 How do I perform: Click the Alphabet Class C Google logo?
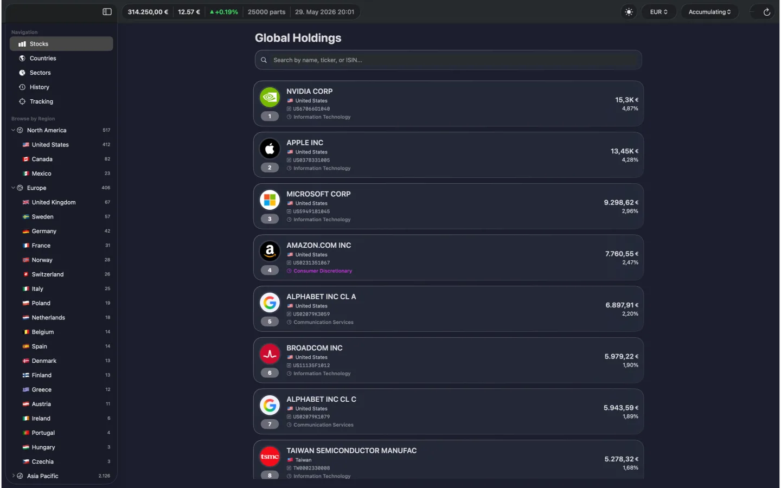tap(270, 405)
